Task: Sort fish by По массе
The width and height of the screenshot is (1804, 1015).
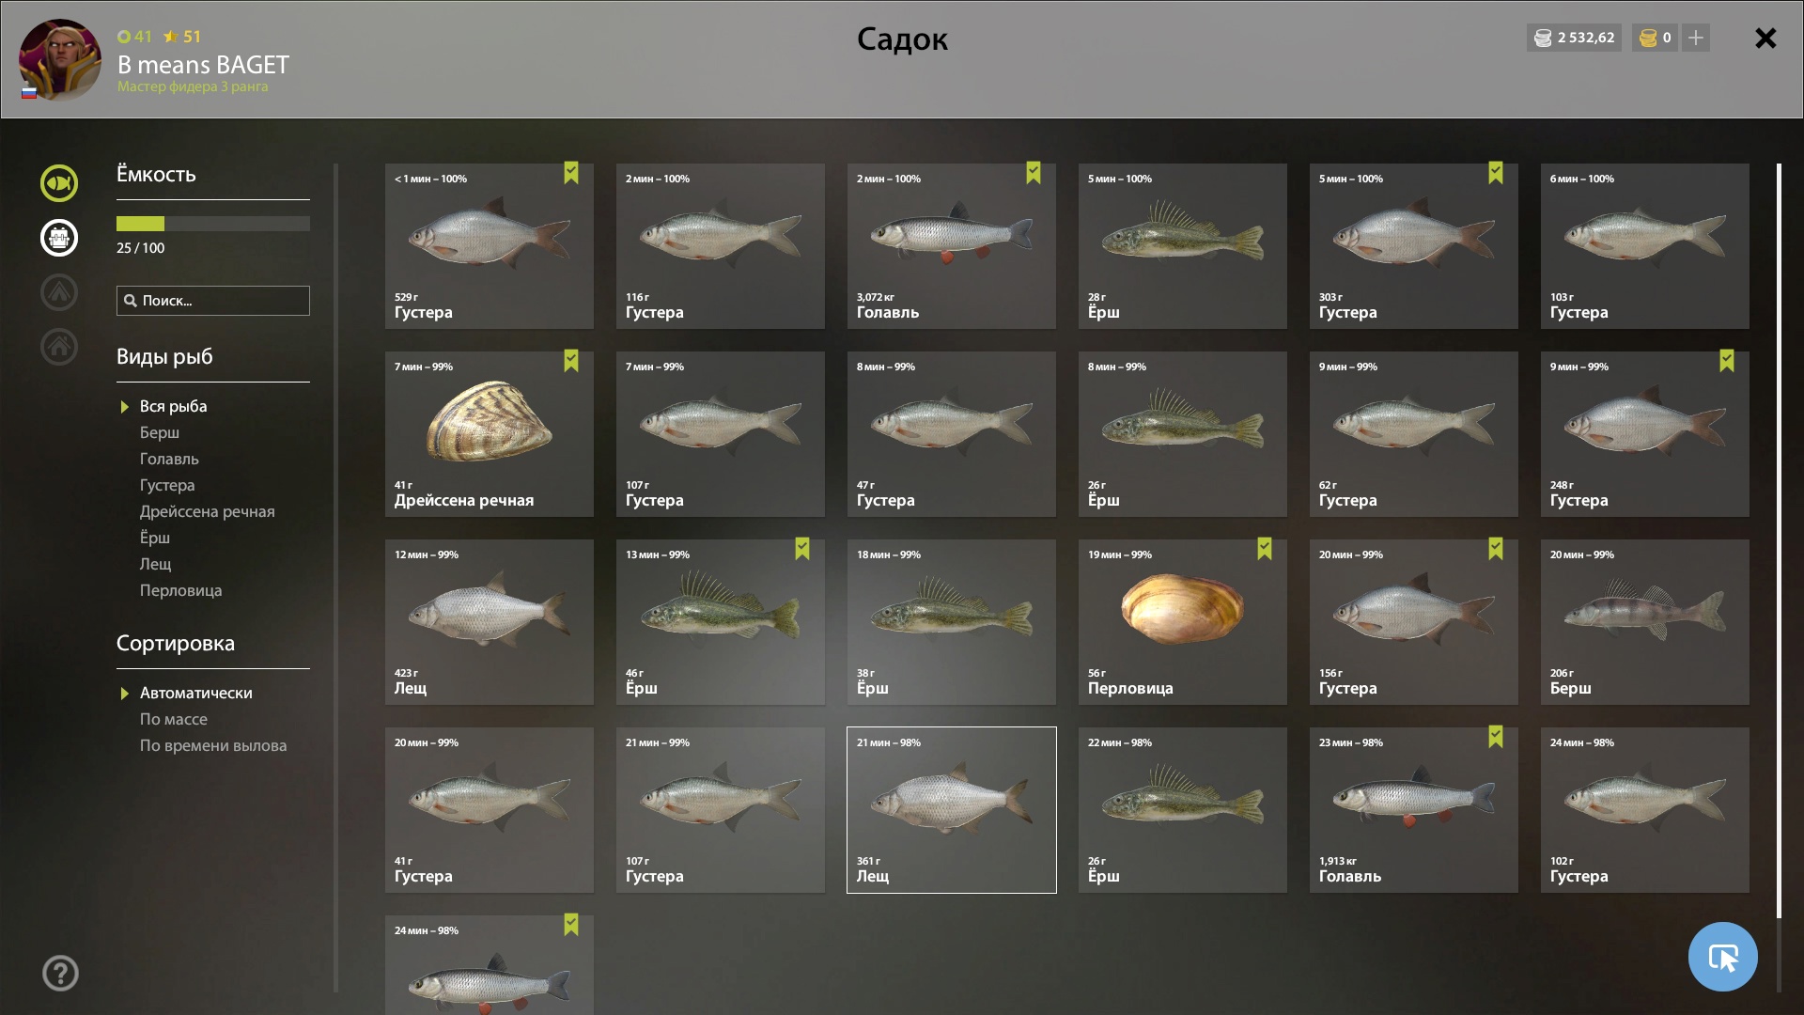Action: point(174,719)
